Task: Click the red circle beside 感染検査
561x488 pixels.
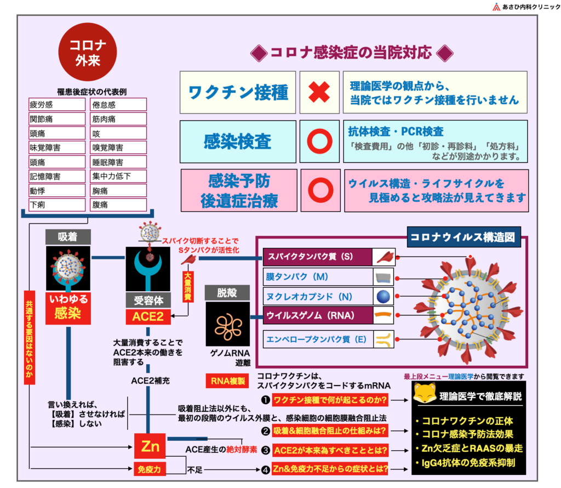Action: pos(318,141)
